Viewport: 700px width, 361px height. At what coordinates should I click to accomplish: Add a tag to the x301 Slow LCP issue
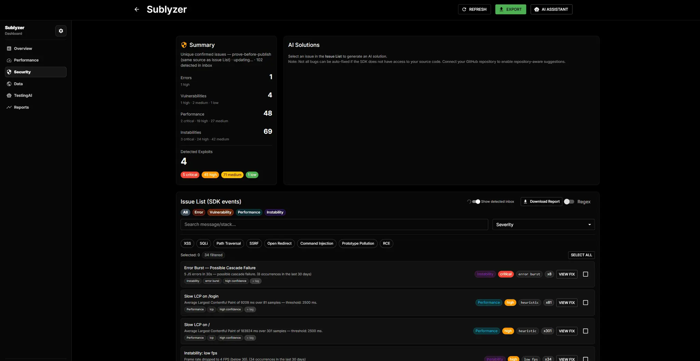(250, 338)
